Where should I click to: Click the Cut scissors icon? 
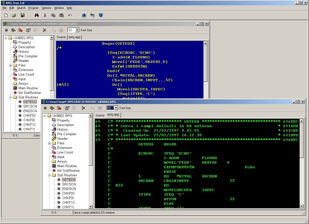(x=45, y=15)
